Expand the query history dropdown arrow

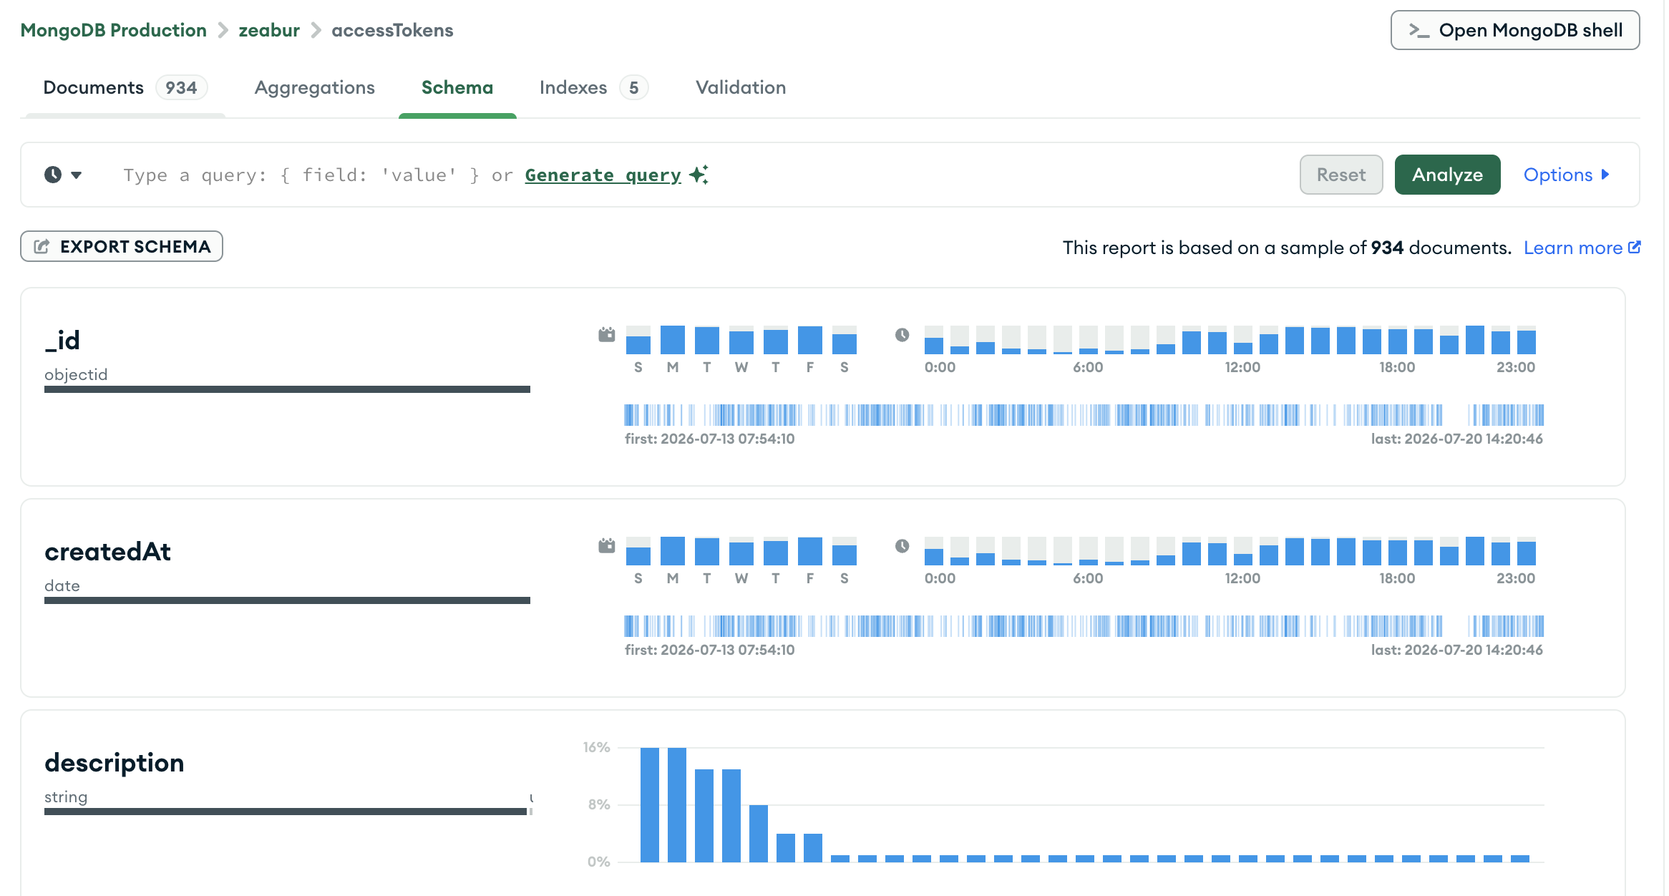[x=77, y=175]
